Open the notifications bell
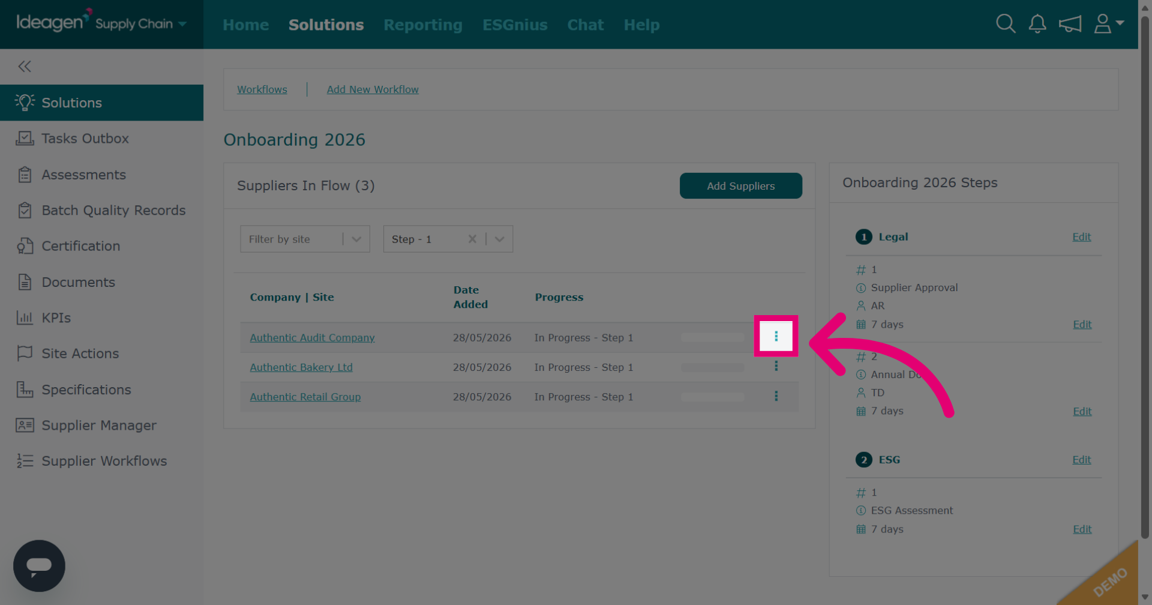Screen dimensions: 1152x605 click(x=1037, y=24)
